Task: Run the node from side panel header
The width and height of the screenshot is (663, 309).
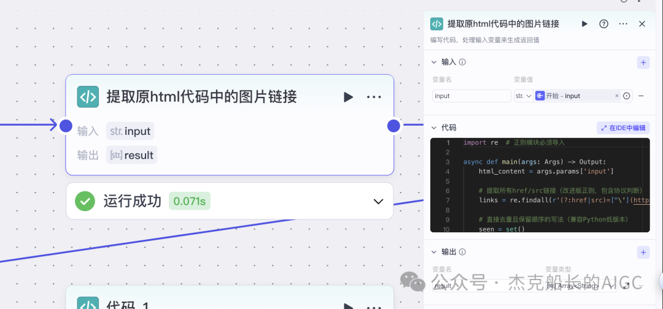Action: (x=584, y=24)
